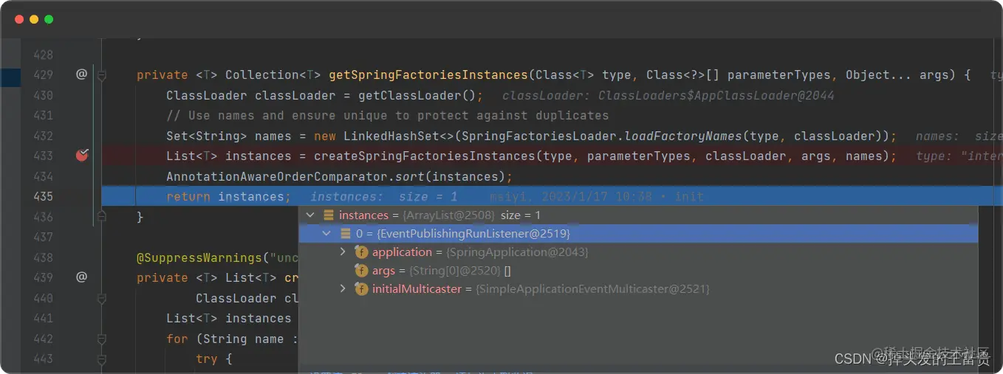Collapse the try block fold marker at line 443
The image size is (1003, 374).
point(102,359)
